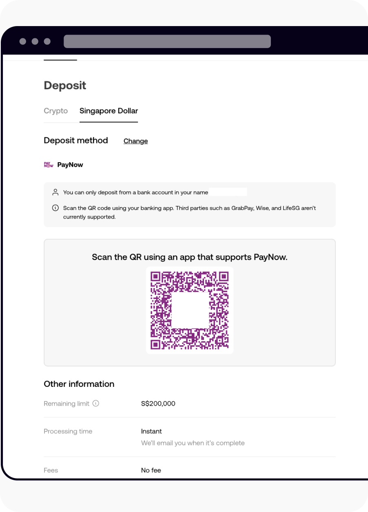Image resolution: width=368 pixels, height=512 pixels.
Task: Click the third window control dot
Action: (46, 41)
